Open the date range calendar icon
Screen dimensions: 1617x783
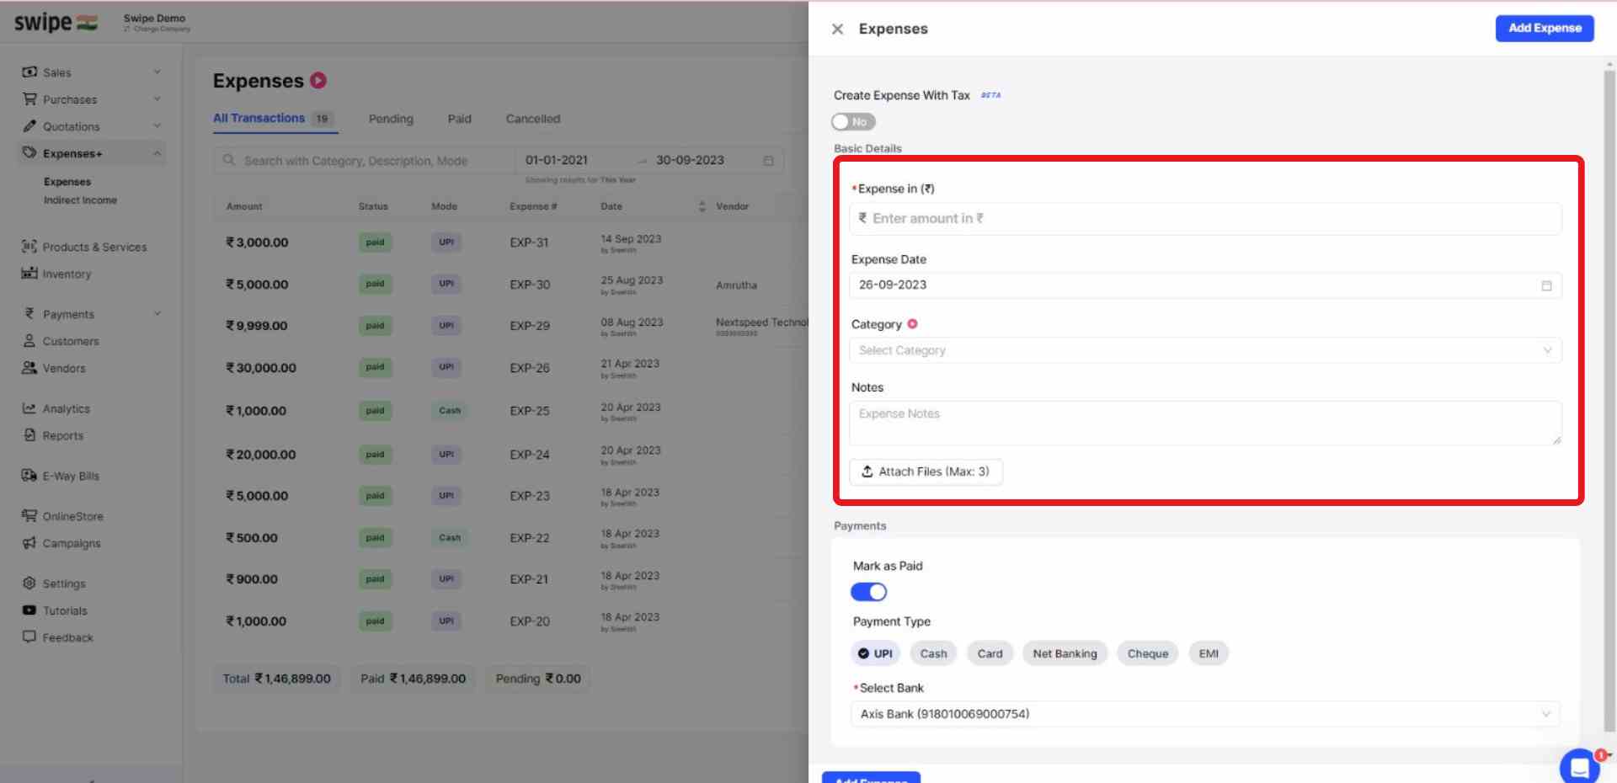[768, 160]
